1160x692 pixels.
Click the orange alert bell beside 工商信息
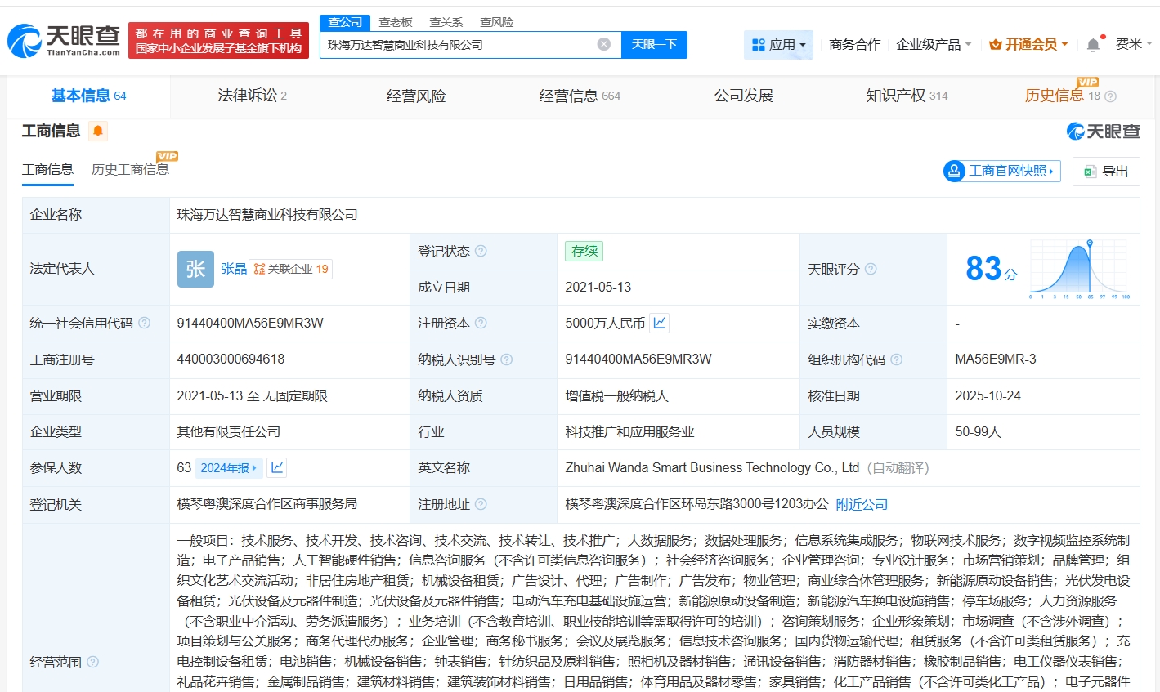98,131
